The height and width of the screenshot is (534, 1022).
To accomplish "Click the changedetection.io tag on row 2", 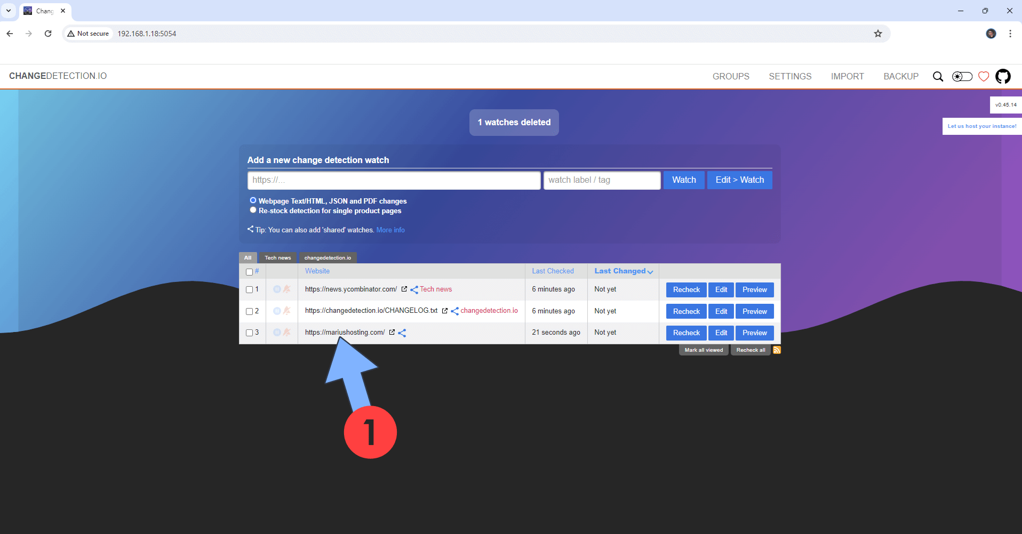I will pyautogui.click(x=489, y=311).
